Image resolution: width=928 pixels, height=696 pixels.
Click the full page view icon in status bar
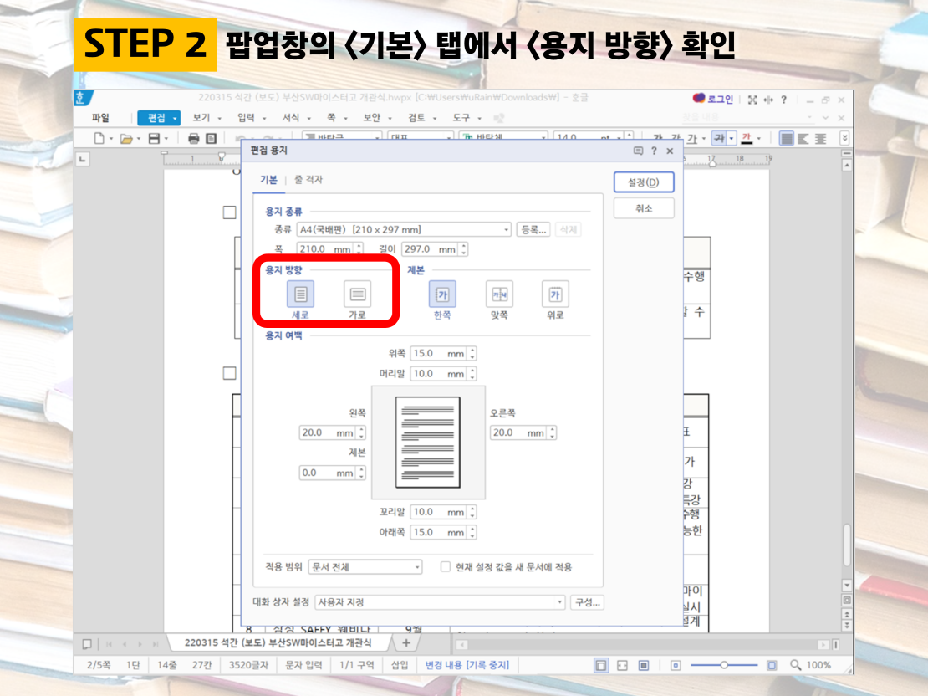click(x=643, y=665)
